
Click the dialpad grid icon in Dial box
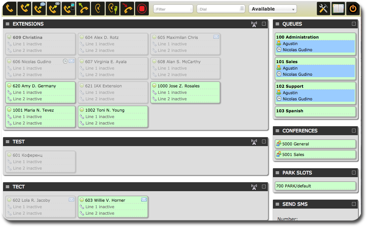(x=242, y=9)
